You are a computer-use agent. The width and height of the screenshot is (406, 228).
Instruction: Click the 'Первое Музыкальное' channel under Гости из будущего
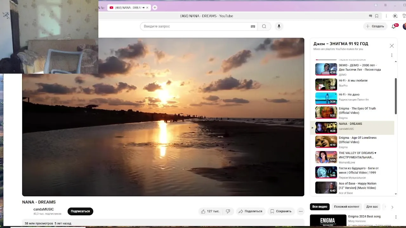pos(352,178)
